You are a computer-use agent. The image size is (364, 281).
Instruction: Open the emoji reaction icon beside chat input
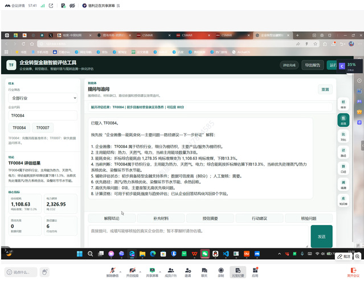click(44, 272)
